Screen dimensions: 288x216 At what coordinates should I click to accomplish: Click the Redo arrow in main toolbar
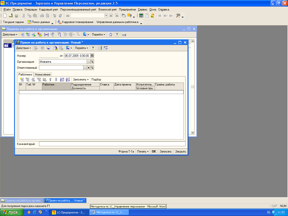point(60,15)
